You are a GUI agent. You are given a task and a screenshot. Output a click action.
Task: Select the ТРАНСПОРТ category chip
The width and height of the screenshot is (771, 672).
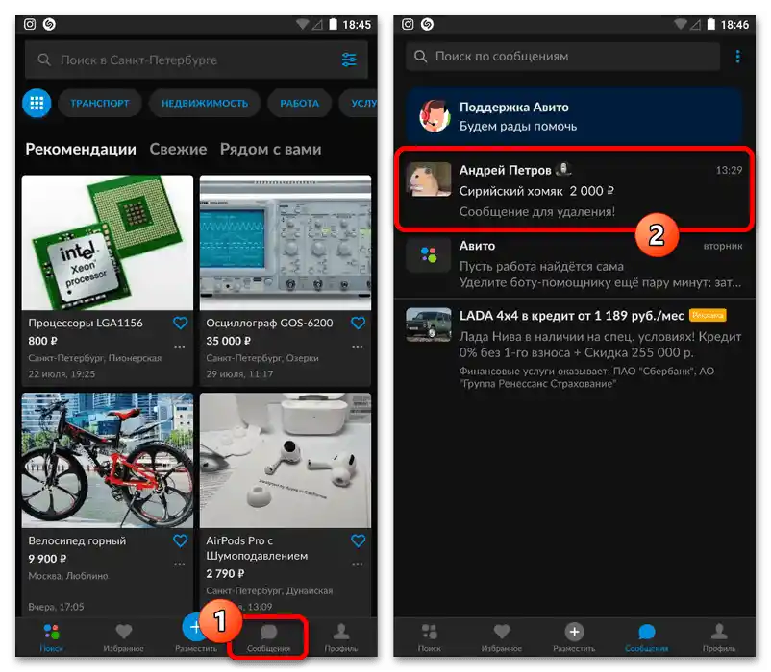pyautogui.click(x=100, y=103)
